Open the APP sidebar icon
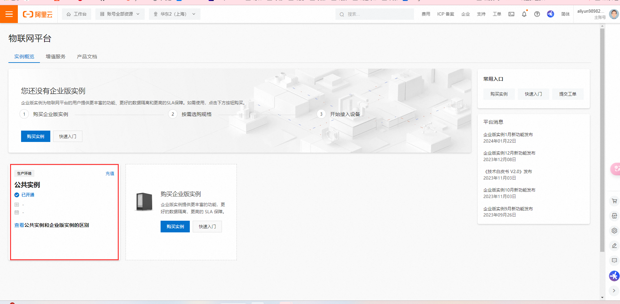The image size is (620, 304). [x=614, y=216]
